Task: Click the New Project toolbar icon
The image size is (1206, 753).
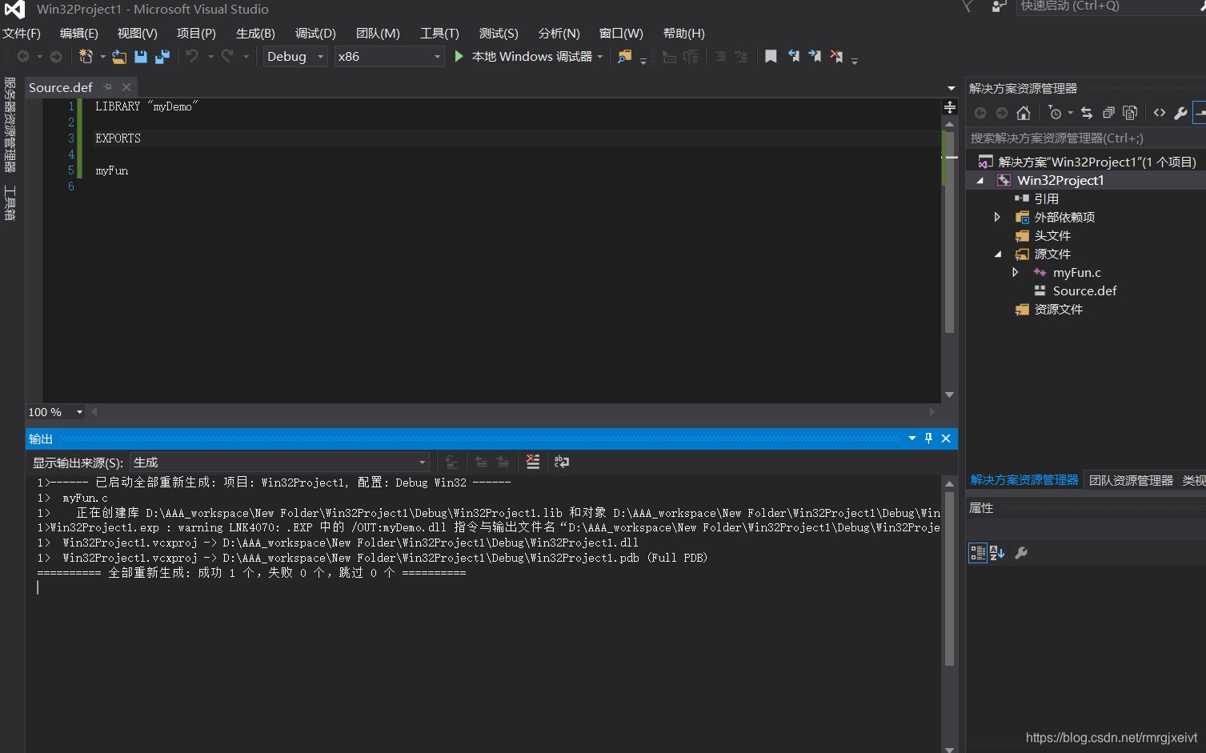Action: [x=86, y=56]
